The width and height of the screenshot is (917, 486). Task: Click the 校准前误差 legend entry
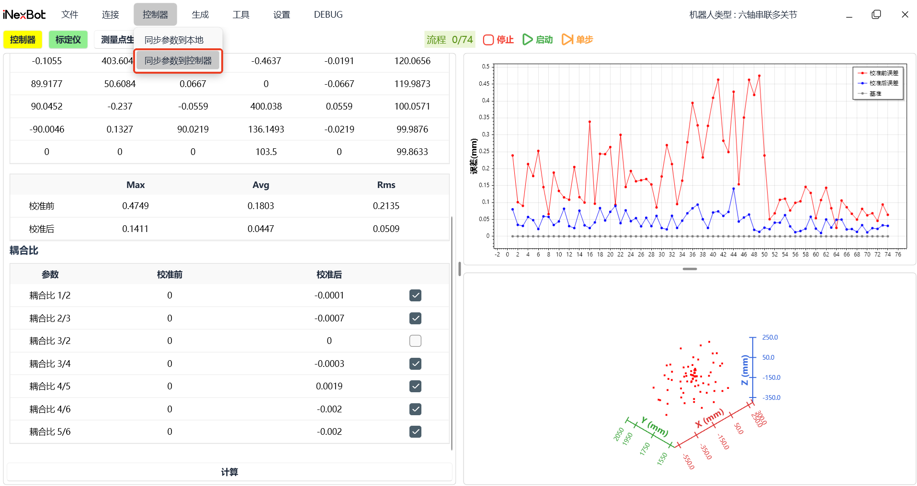879,73
